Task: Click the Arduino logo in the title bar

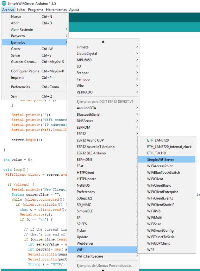Action: (x=4, y=3)
